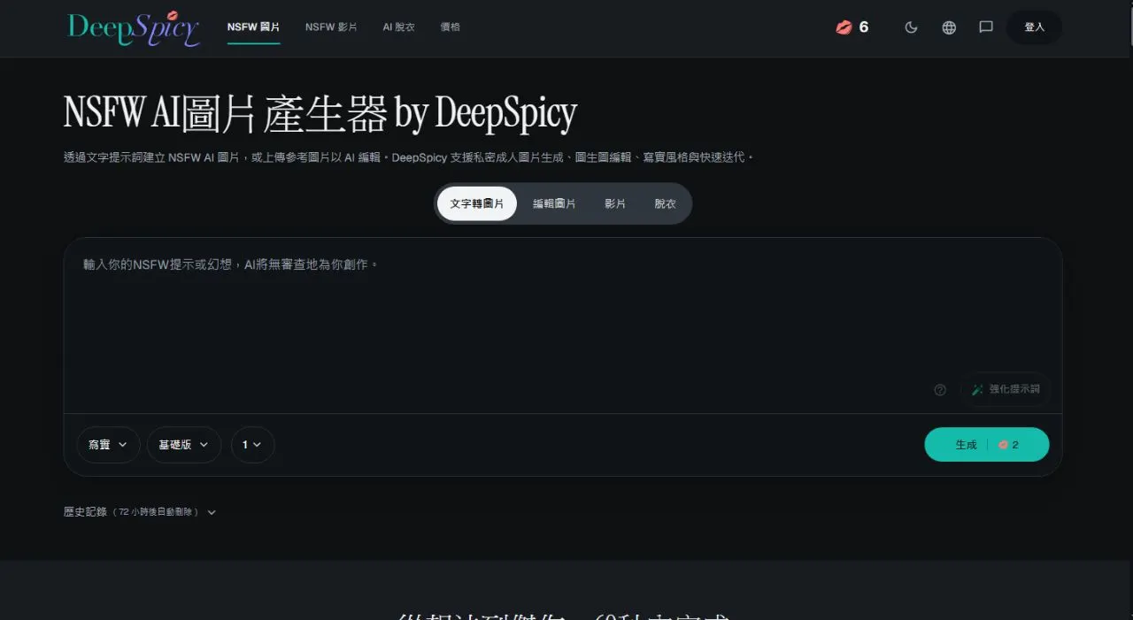Open the 基礎版 model dropdown
This screenshot has width=1133, height=620.
pos(184,445)
